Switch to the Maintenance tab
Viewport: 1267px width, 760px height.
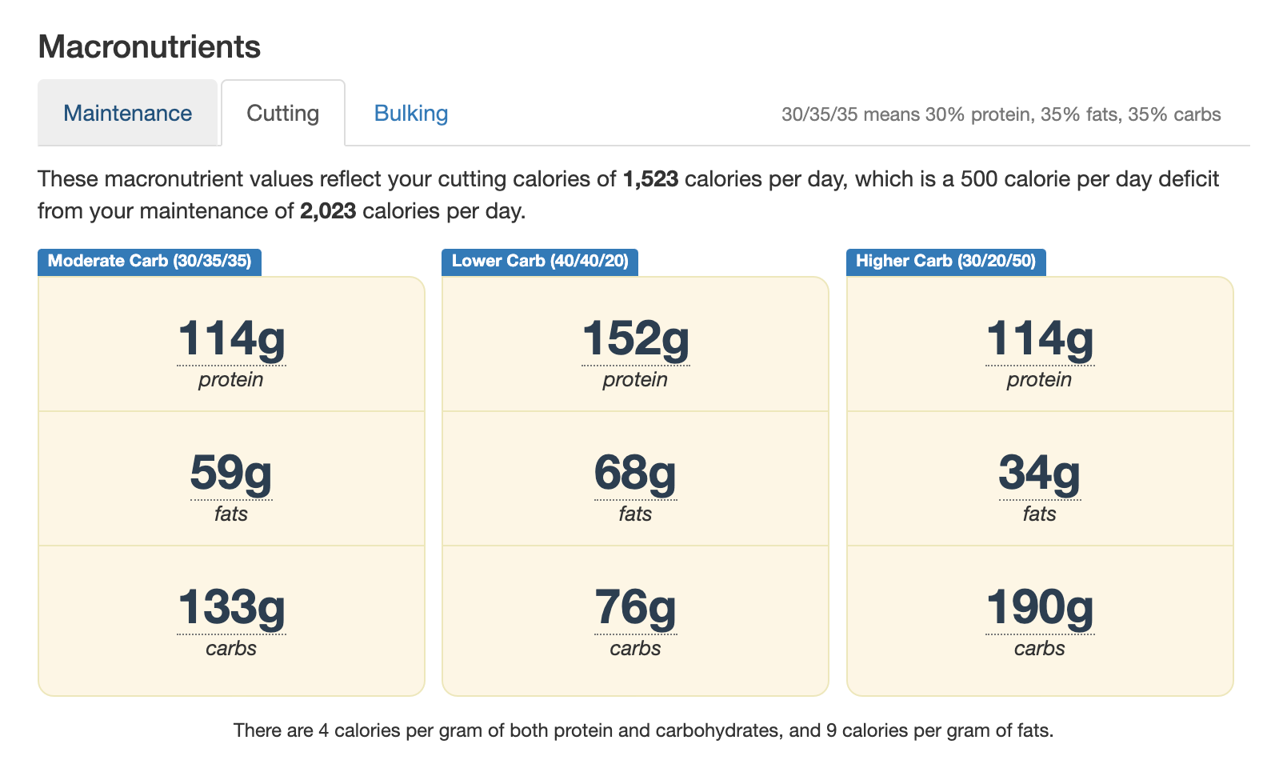point(127,114)
